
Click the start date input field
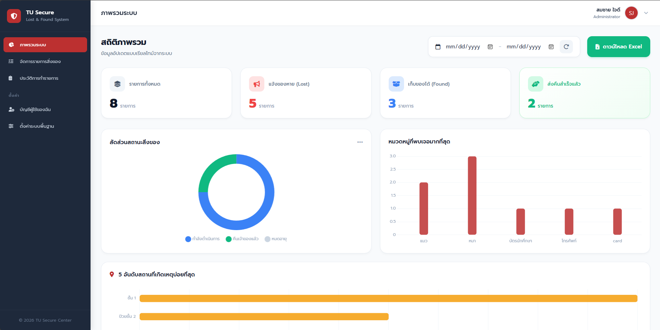point(463,47)
